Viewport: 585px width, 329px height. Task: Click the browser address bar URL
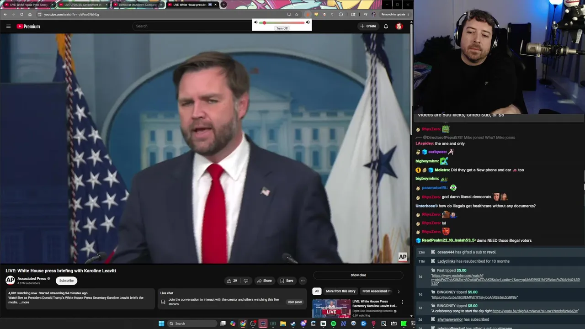71,14
